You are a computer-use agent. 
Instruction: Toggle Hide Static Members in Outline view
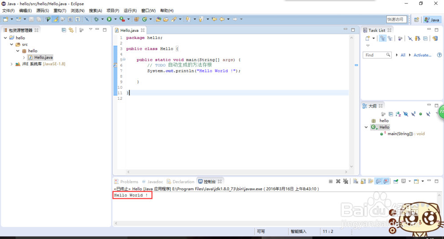(x=413, y=114)
